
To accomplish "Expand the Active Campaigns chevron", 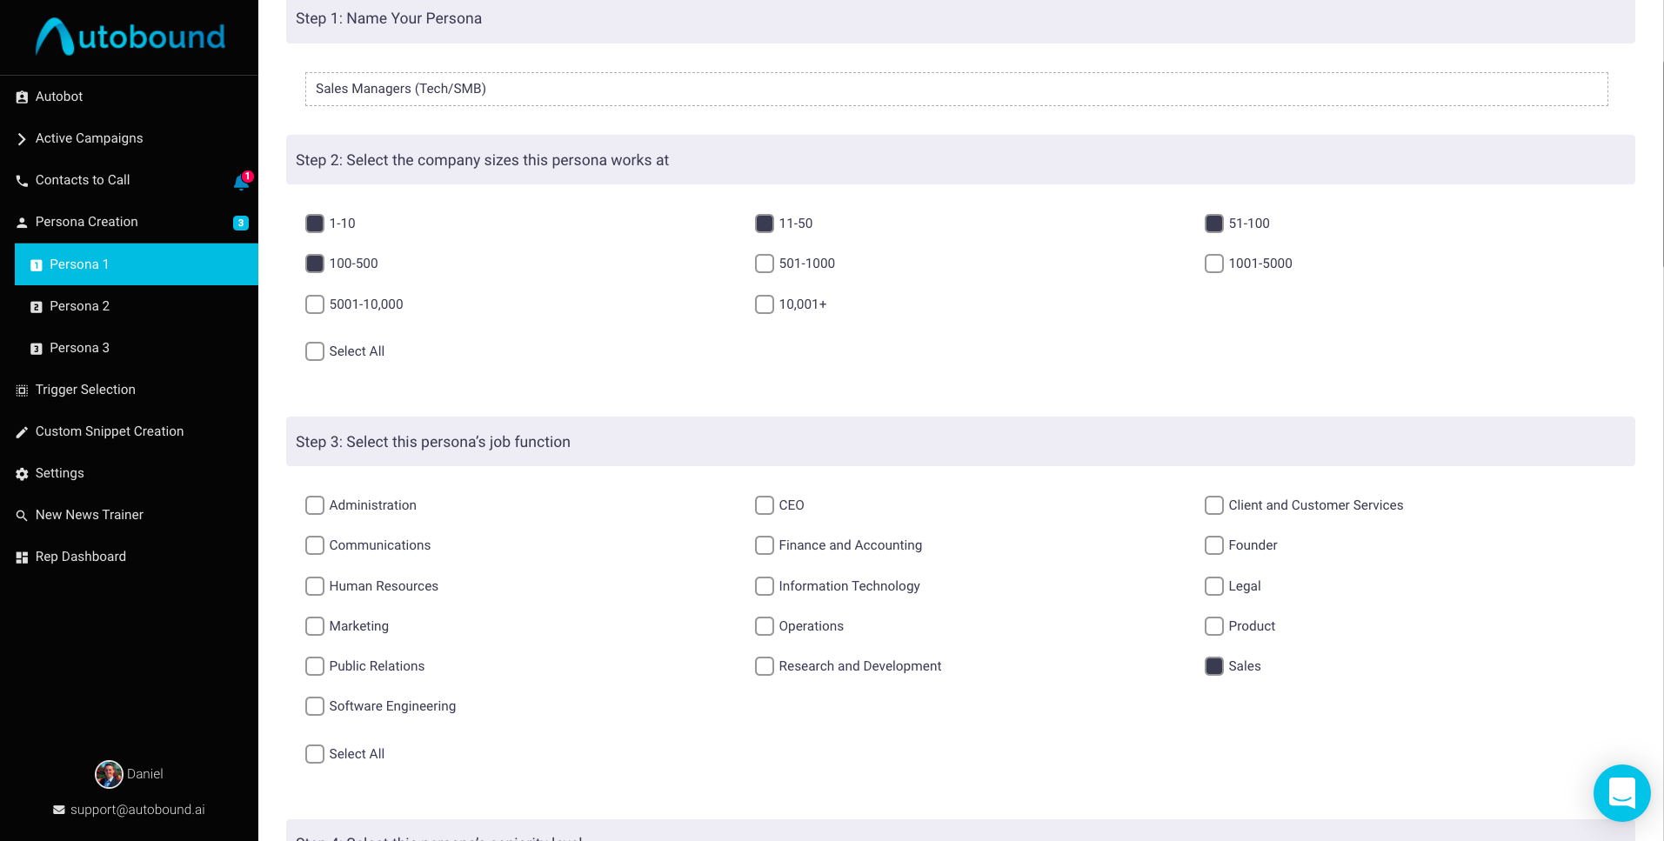I will pyautogui.click(x=22, y=139).
